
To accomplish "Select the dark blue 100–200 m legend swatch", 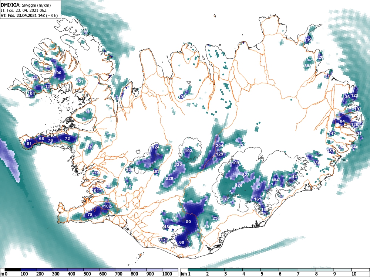I will [28, 270].
